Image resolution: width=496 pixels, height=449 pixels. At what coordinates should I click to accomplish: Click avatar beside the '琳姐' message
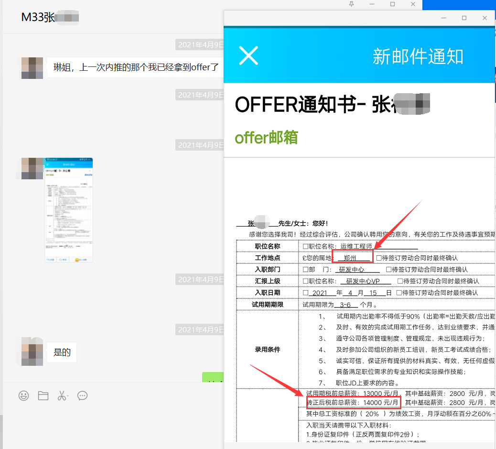click(x=32, y=67)
